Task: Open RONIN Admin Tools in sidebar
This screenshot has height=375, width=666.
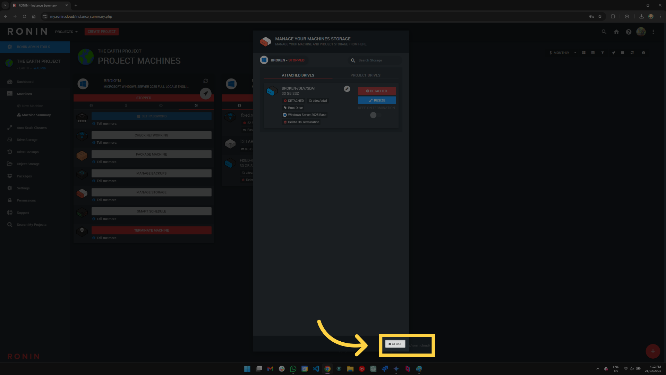Action: (x=35, y=47)
